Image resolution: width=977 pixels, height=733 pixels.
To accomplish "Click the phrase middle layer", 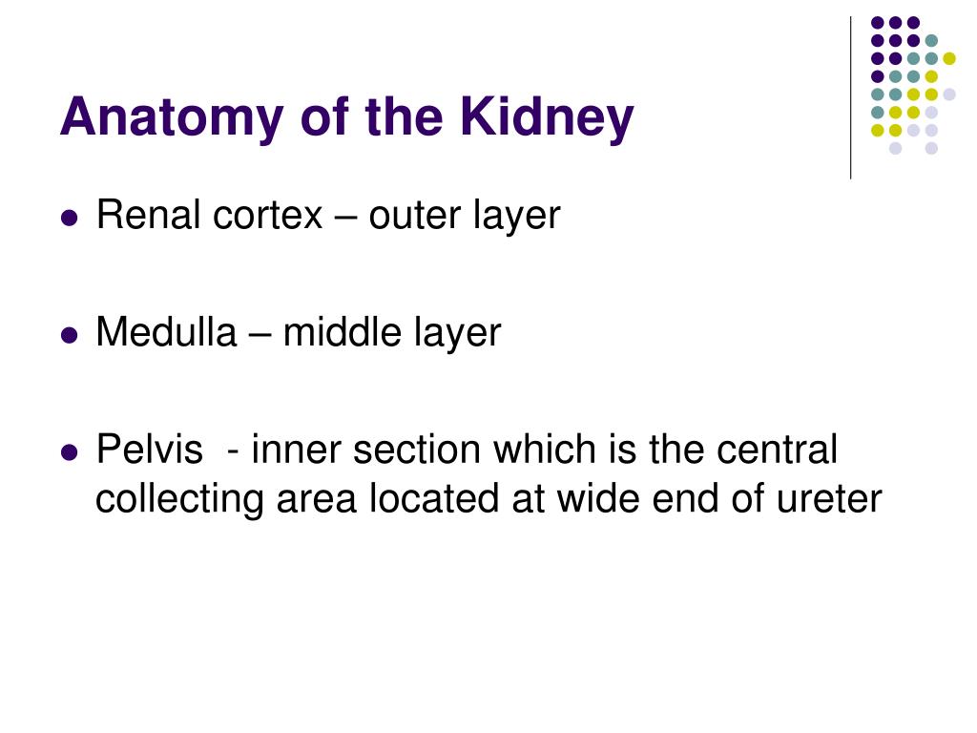I will tap(392, 333).
